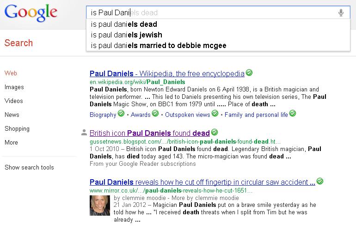Click the Google logo
This screenshot has width=356, height=230.
(31, 13)
